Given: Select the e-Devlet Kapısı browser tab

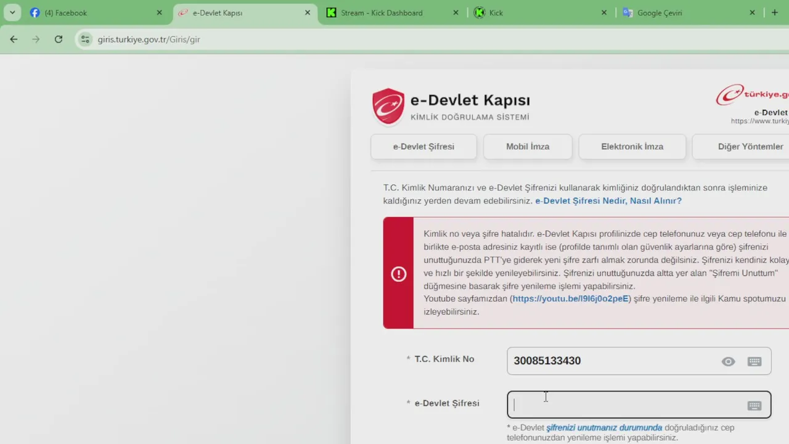Looking at the screenshot, I should 244,12.
